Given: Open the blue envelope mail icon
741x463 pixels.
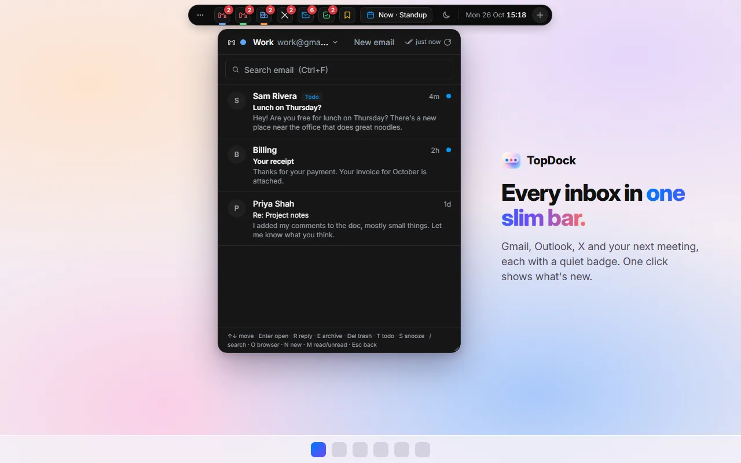Looking at the screenshot, I should point(306,15).
